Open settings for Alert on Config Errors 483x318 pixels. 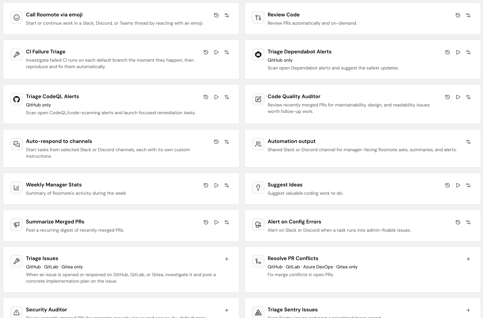[x=468, y=222]
